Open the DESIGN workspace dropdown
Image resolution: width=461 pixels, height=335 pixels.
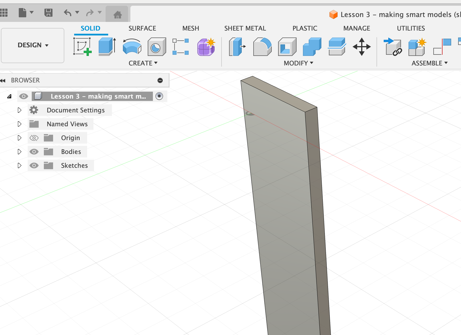[x=33, y=45]
